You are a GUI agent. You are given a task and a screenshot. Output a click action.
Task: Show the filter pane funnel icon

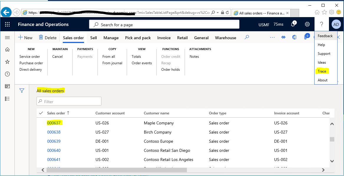[x=22, y=91]
